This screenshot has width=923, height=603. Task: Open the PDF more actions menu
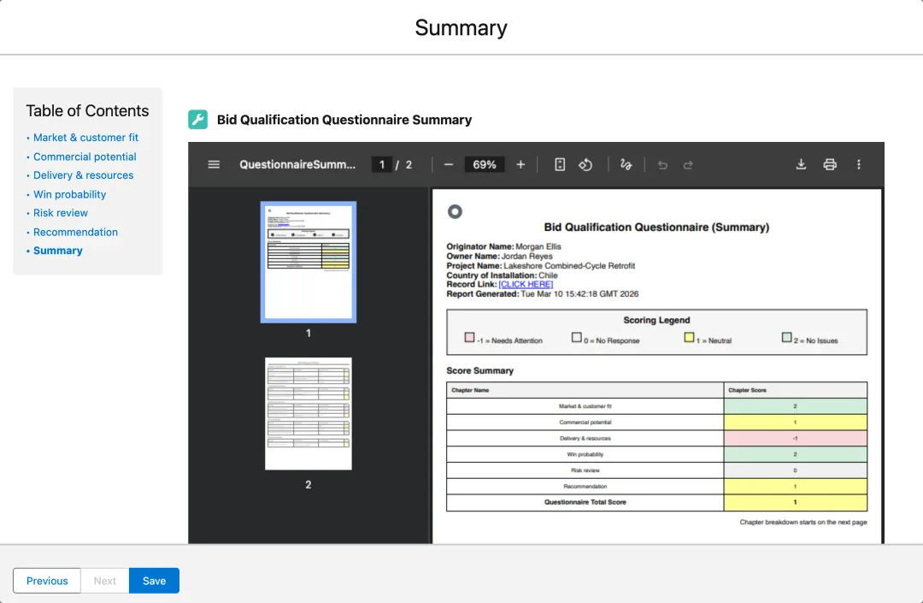point(858,164)
